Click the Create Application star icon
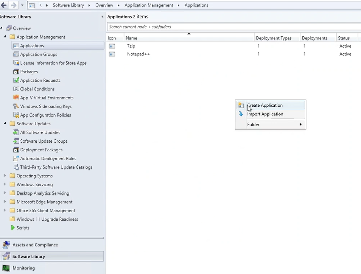The width and height of the screenshot is (361, 274). [241, 105]
